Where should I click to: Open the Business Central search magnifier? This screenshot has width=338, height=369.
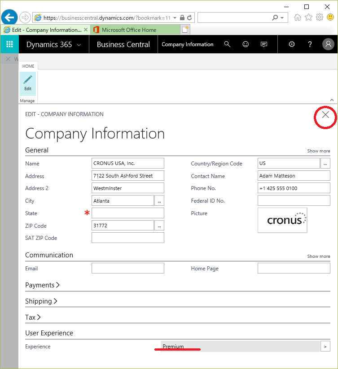(x=227, y=44)
